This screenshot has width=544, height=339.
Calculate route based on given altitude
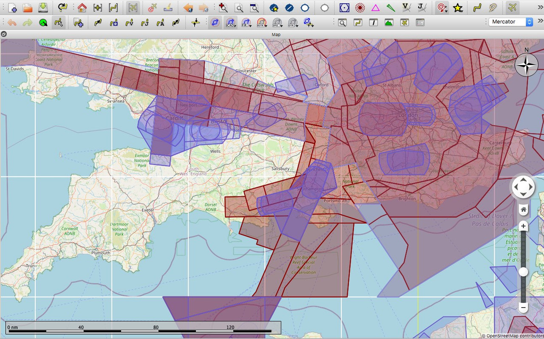point(160,23)
